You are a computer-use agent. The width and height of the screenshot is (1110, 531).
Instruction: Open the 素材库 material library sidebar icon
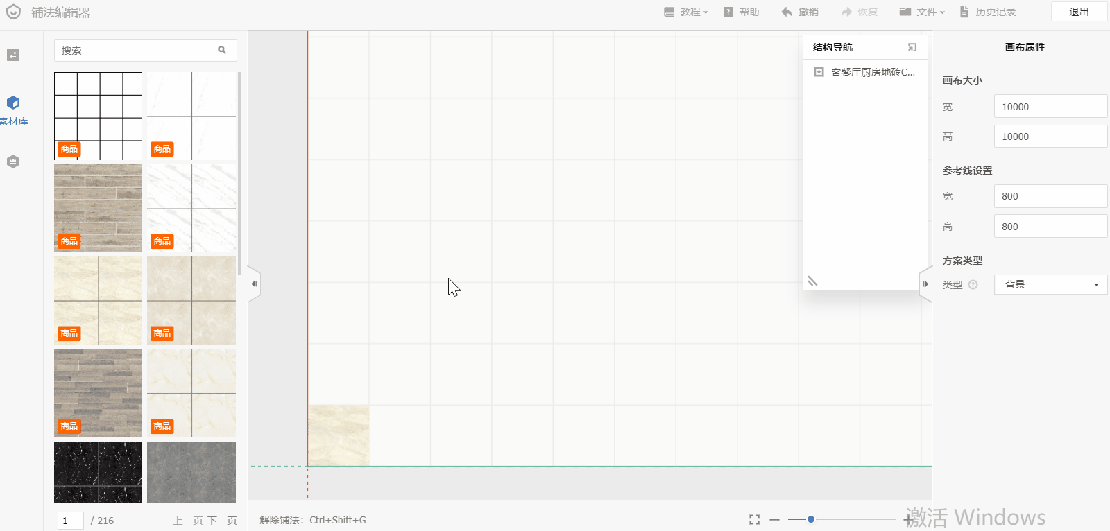click(x=13, y=103)
